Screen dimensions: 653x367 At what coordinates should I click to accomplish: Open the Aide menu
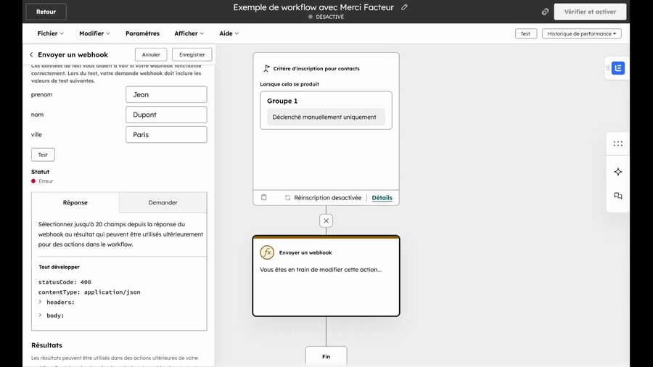pos(229,33)
